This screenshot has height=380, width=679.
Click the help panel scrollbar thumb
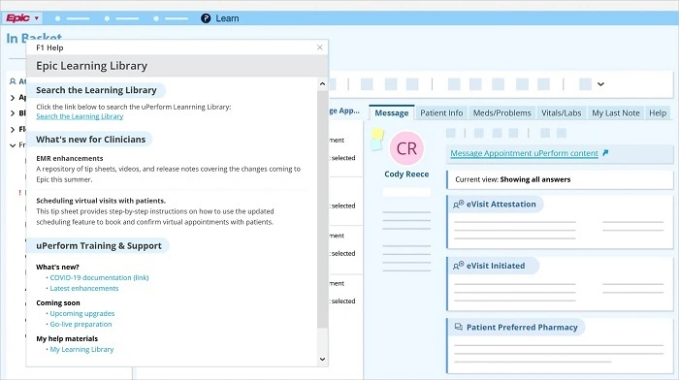pyautogui.click(x=322, y=209)
